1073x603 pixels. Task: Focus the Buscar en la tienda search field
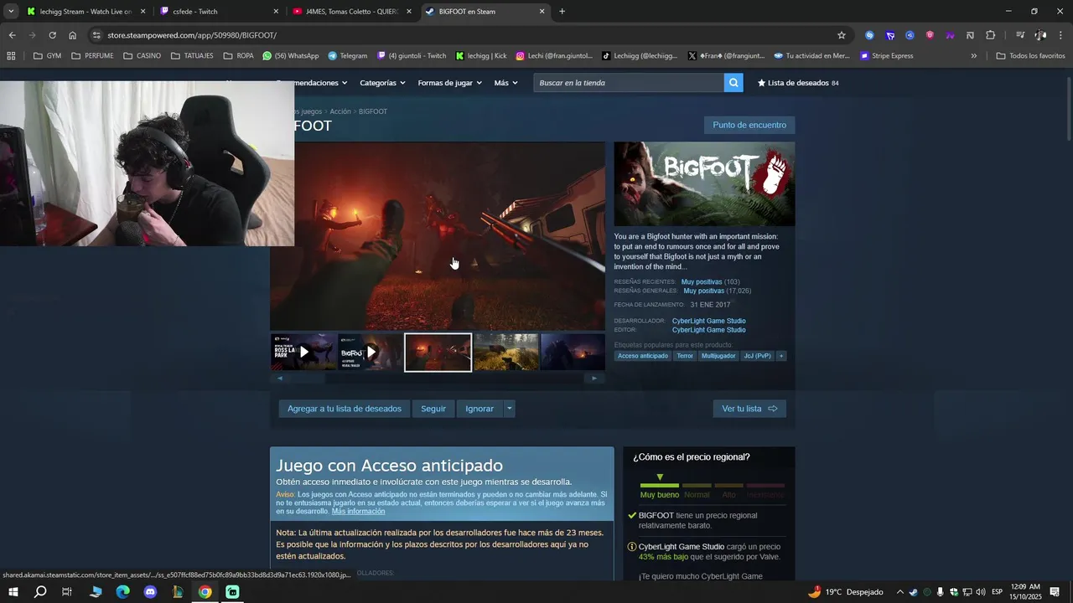(x=629, y=83)
